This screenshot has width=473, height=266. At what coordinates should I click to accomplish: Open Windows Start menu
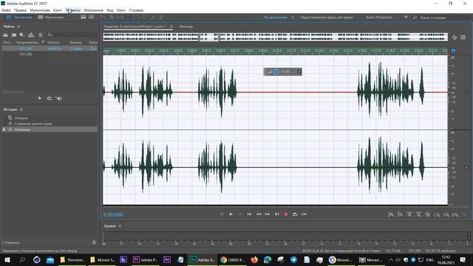click(7, 259)
